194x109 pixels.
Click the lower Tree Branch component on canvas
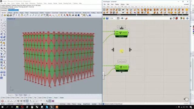122,68
